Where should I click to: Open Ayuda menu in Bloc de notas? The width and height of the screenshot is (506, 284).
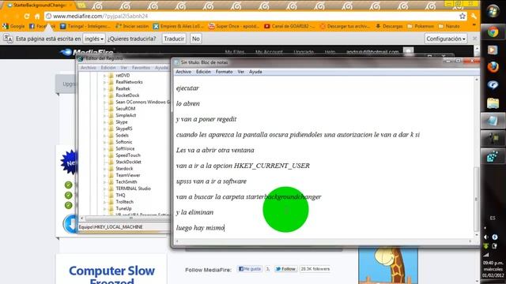point(255,72)
